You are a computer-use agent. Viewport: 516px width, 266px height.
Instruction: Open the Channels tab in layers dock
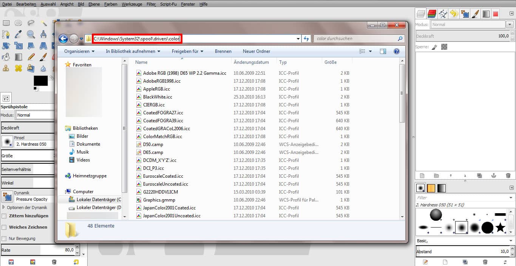pos(432,14)
